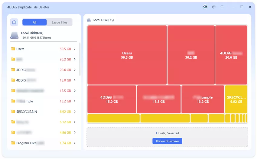Image resolution: width=257 pixels, height=159 pixels.
Task: Select the 13.5 GB treemap block
Action: [x=159, y=99]
